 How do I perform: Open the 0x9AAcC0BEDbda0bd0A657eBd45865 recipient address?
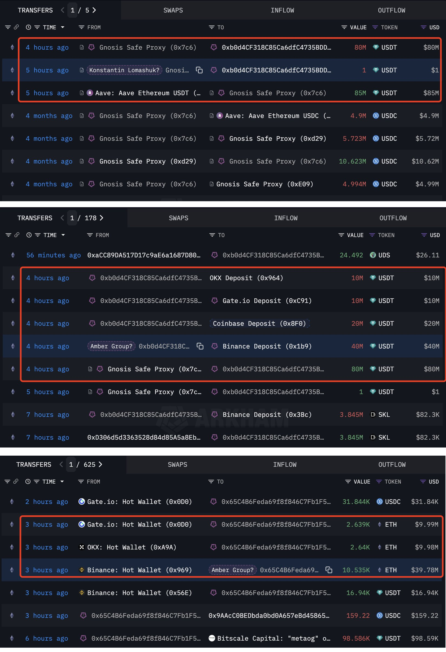269,616
